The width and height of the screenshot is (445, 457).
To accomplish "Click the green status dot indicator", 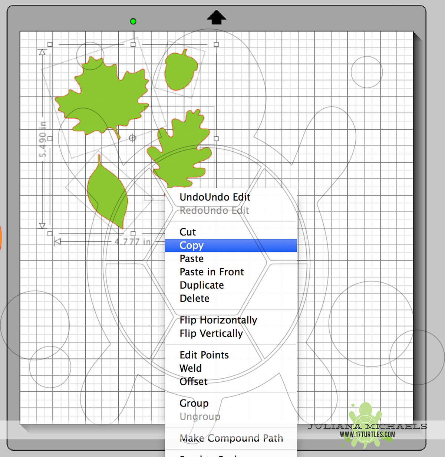I will click(133, 21).
